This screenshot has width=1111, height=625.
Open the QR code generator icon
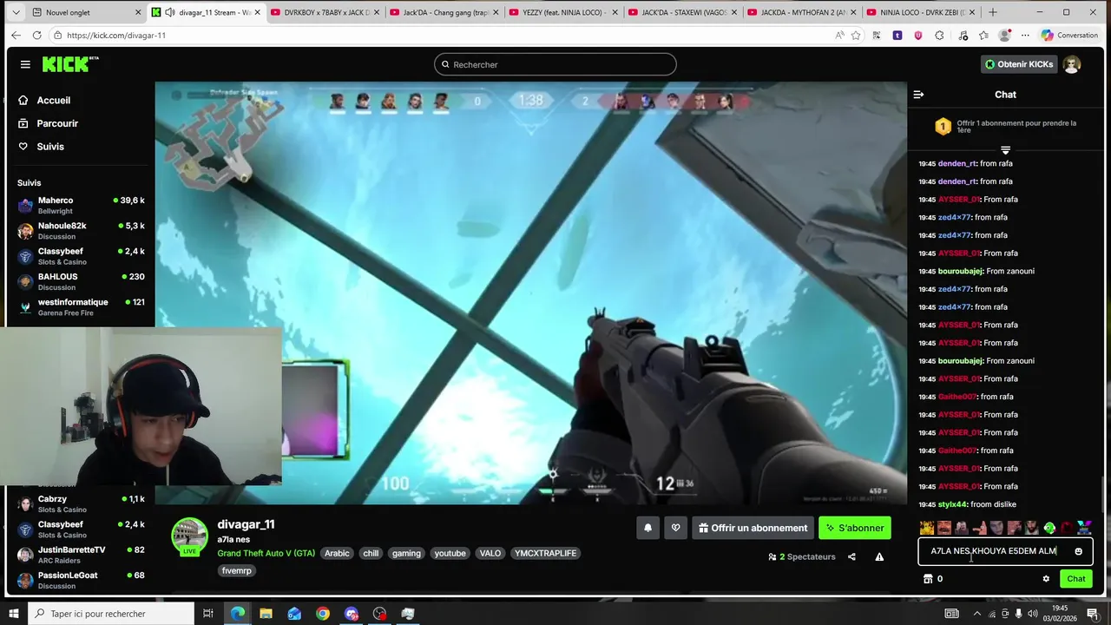click(x=877, y=36)
